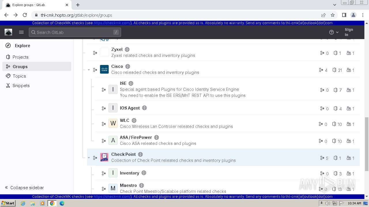This screenshot has width=369, height=207.
Task: Open the Inventory subgroup
Action: coord(129,173)
